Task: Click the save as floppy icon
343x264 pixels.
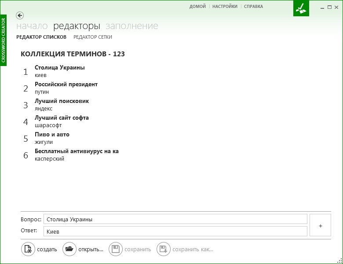Action: point(164,249)
